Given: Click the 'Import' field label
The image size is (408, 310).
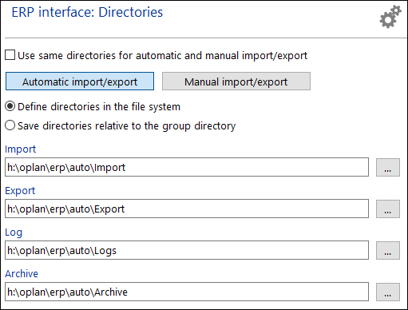Looking at the screenshot, I should (21, 149).
